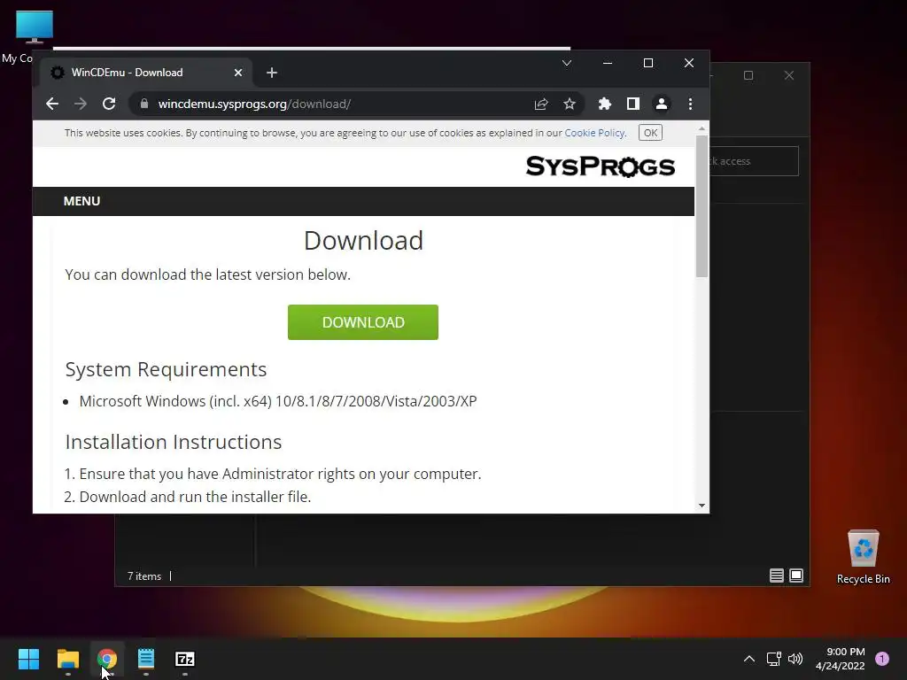907x680 pixels.
Task: Show hidden tray icons chevron
Action: coord(749,659)
